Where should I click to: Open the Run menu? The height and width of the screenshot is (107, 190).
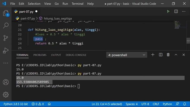(65, 4)
